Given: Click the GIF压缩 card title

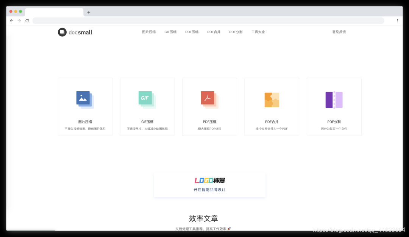Looking at the screenshot, I should (x=147, y=122).
